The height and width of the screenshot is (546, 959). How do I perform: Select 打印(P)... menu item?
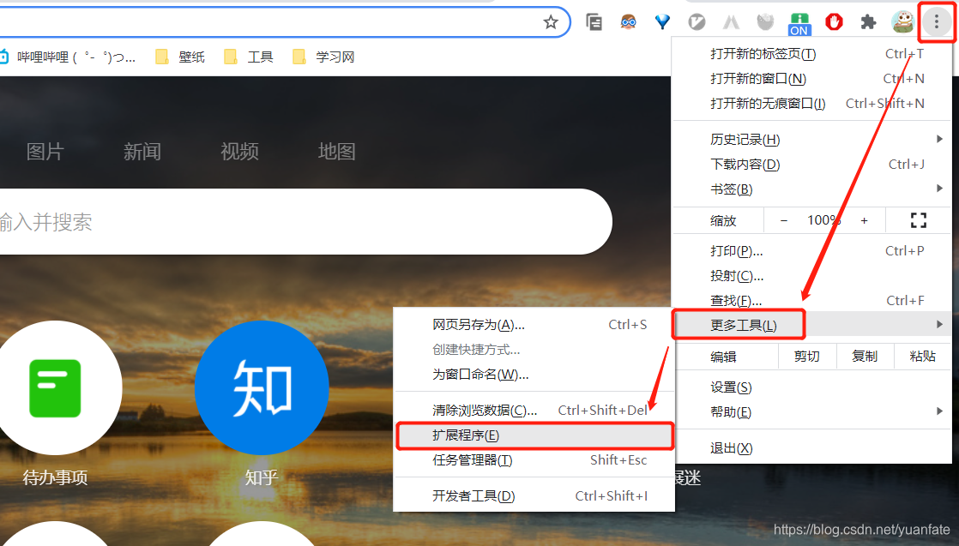pos(812,251)
